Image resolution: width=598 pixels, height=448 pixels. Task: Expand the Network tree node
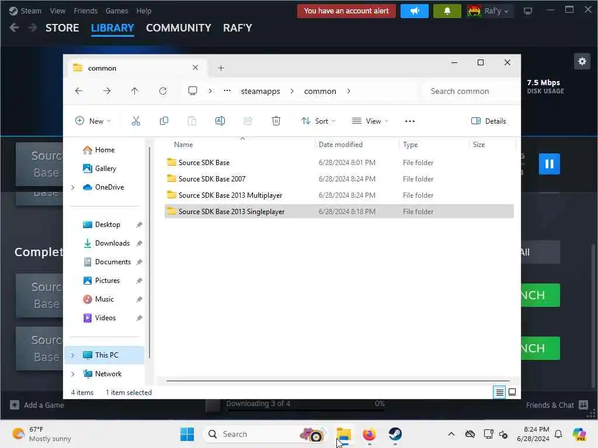pyautogui.click(x=73, y=374)
